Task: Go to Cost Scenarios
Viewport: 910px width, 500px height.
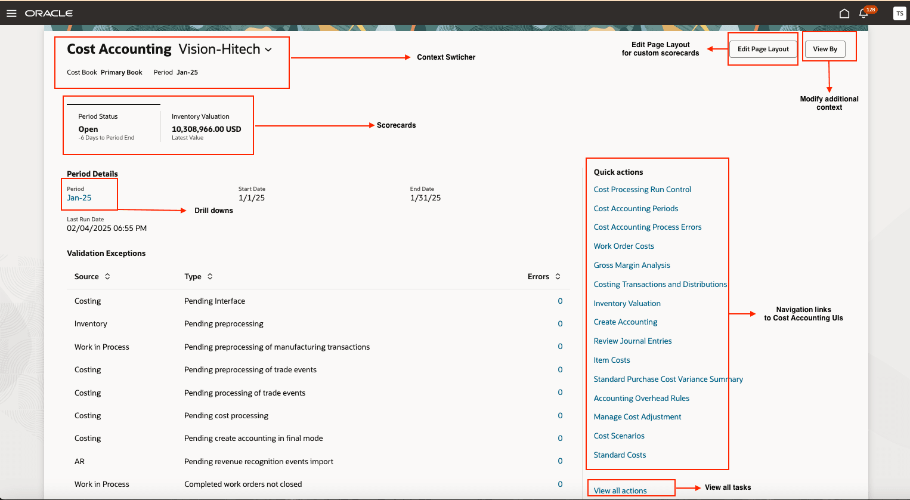Action: pos(619,436)
